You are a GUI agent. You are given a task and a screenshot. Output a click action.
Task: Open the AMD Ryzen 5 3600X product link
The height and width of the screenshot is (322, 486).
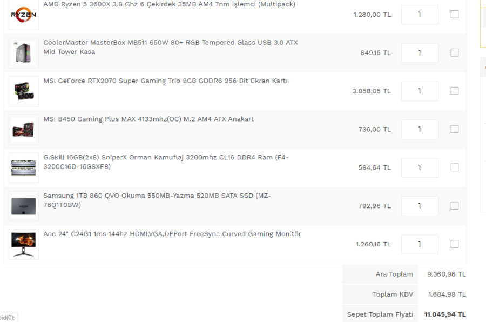point(169,4)
